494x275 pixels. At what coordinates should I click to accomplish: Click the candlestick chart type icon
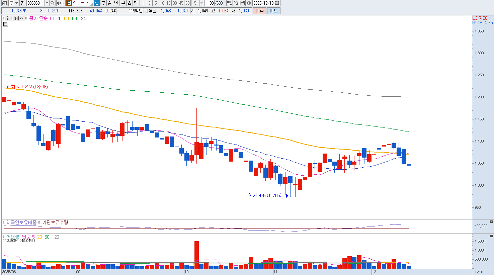point(229,3)
